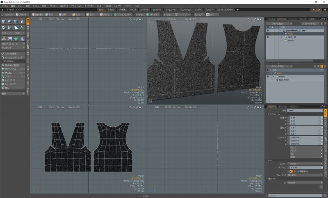Toggle visibility eye of Cloth_01 item
The height and width of the screenshot is (198, 328).
[268, 37]
